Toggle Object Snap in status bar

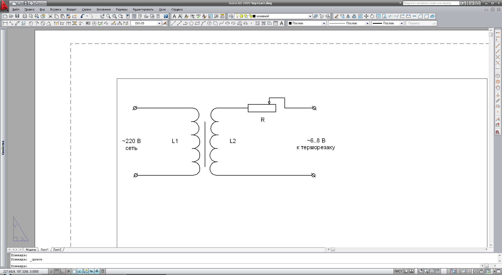[74, 271]
